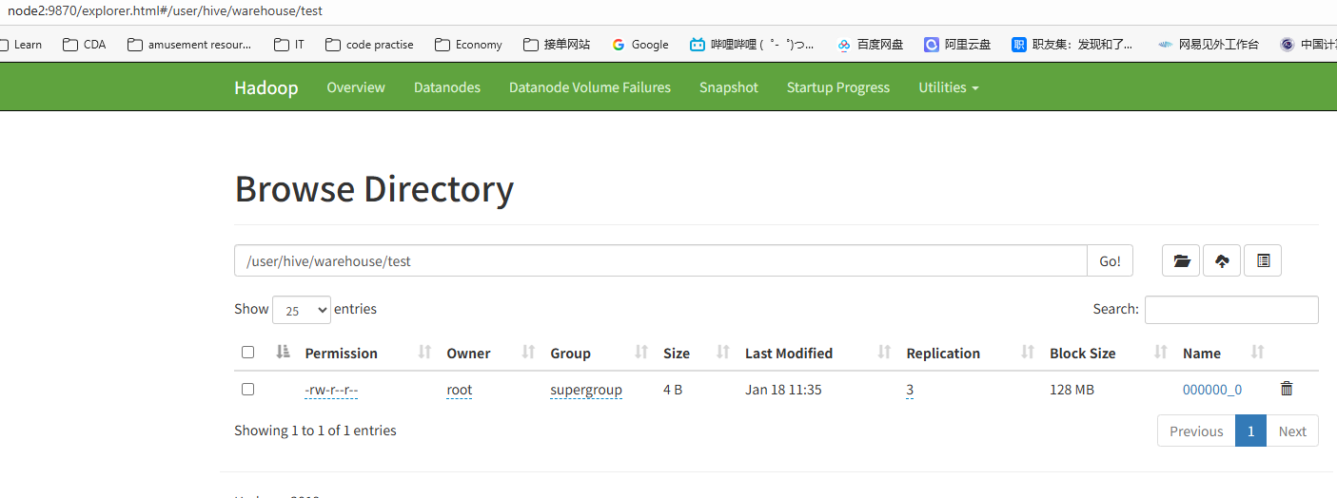The width and height of the screenshot is (1337, 498).
Task: View Startup Progress
Action: [838, 87]
